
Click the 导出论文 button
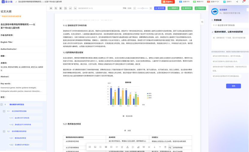click(200, 8)
